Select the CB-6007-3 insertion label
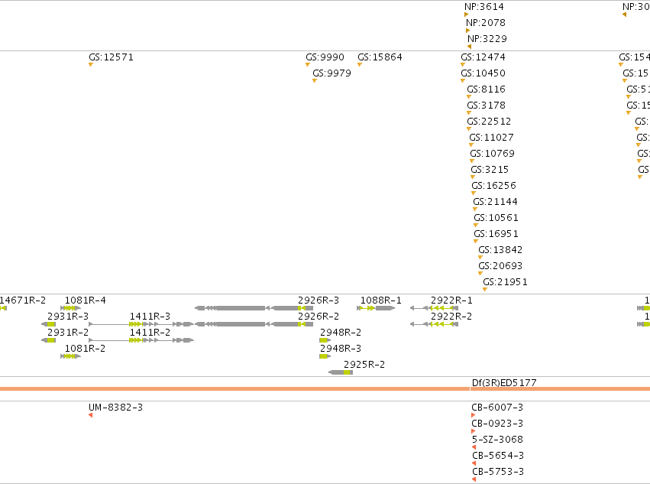This screenshot has height=484, width=650. 497,408
